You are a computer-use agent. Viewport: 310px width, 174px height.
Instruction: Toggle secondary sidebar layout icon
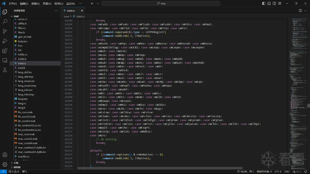pos(274,4)
